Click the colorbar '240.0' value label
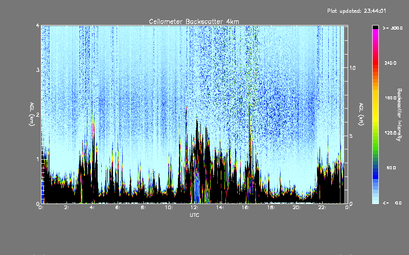 (390, 63)
